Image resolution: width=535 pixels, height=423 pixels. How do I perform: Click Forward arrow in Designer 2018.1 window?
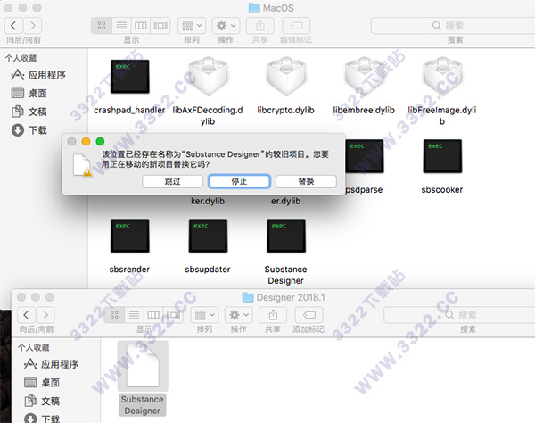pos(45,315)
